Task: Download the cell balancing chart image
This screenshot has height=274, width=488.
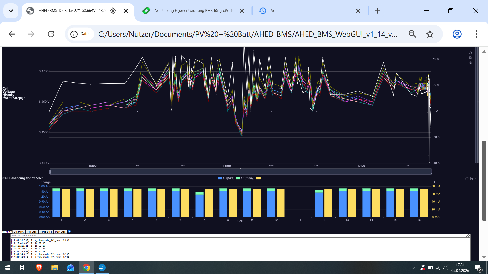Action: tap(476, 179)
